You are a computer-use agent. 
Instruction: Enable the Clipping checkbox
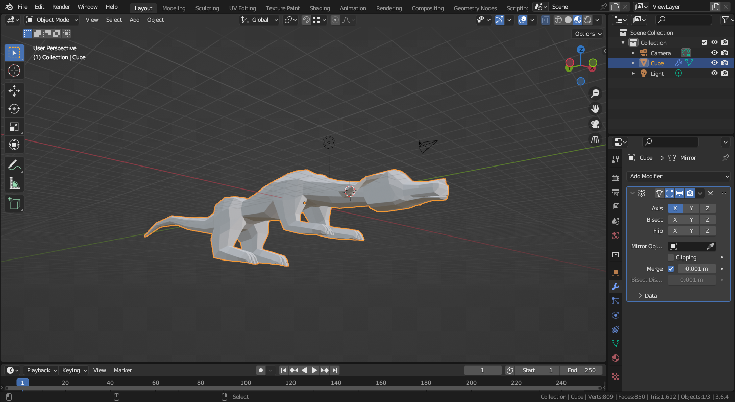point(671,257)
